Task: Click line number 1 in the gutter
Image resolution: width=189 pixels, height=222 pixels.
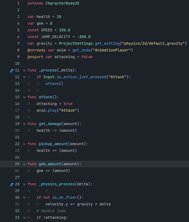Action: [18, 3]
